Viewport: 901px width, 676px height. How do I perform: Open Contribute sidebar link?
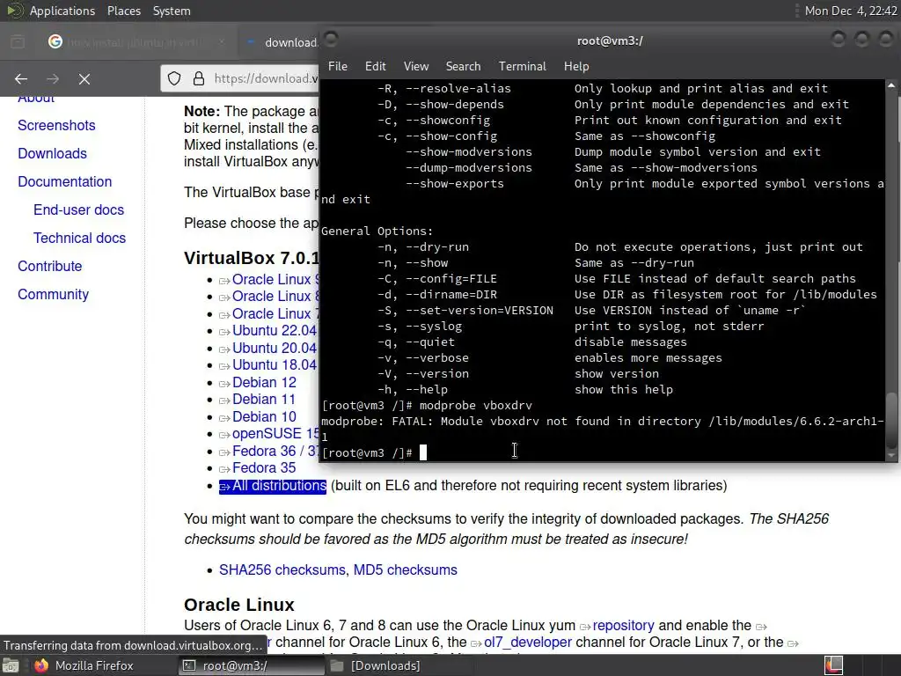[50, 266]
